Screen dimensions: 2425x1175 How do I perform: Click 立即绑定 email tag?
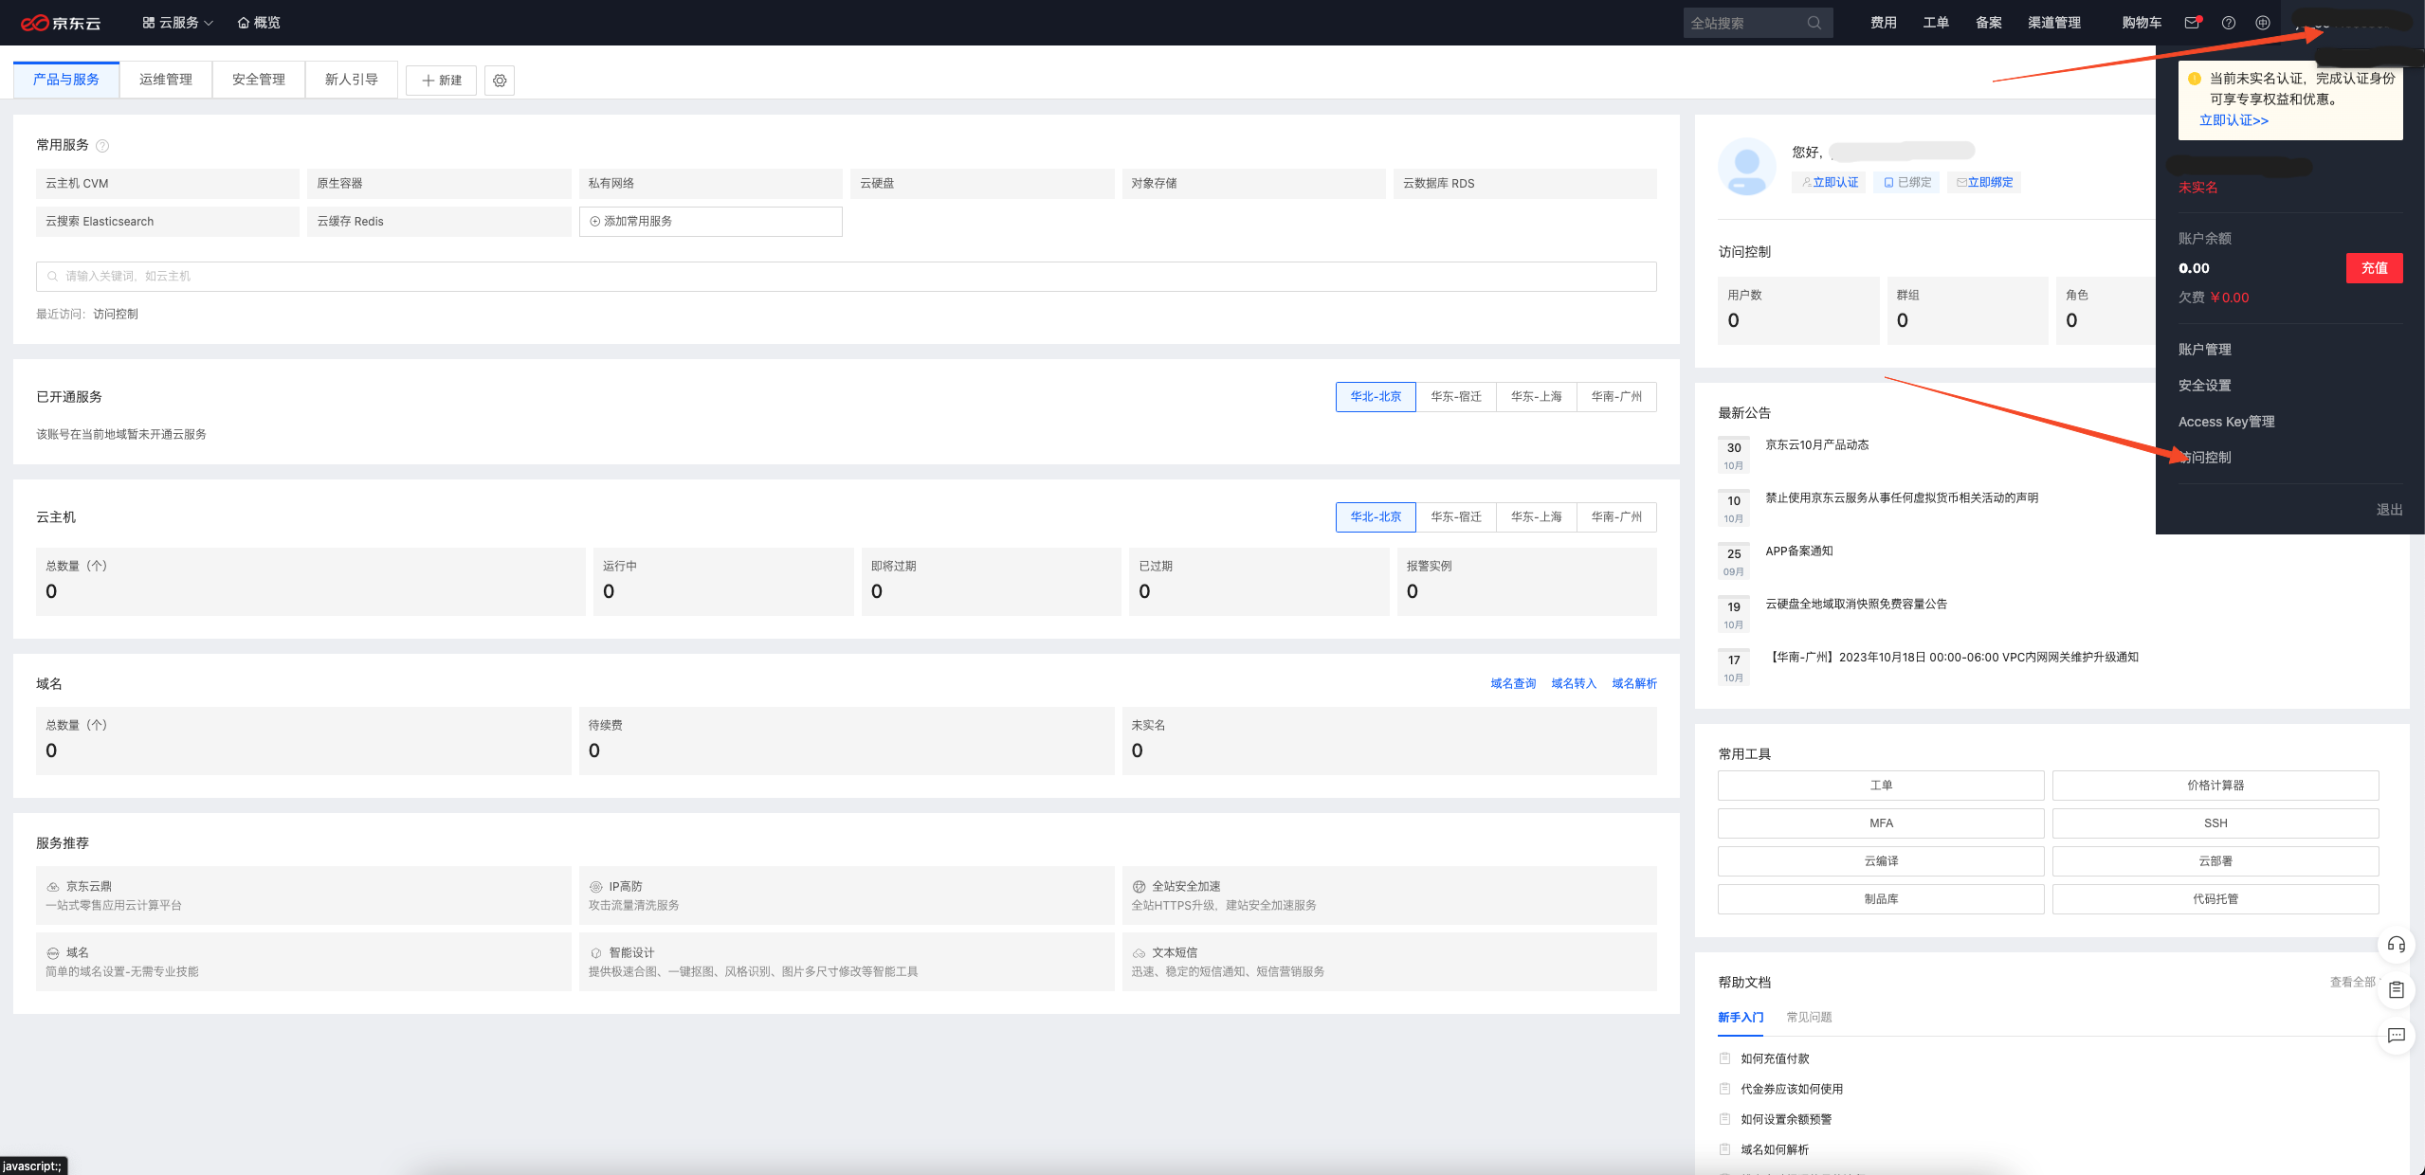pos(1983,183)
